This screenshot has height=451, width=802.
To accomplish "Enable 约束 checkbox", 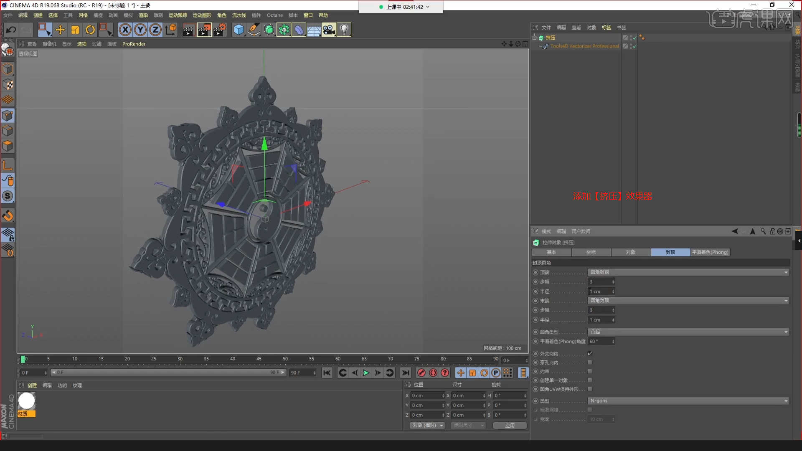I will 590,371.
